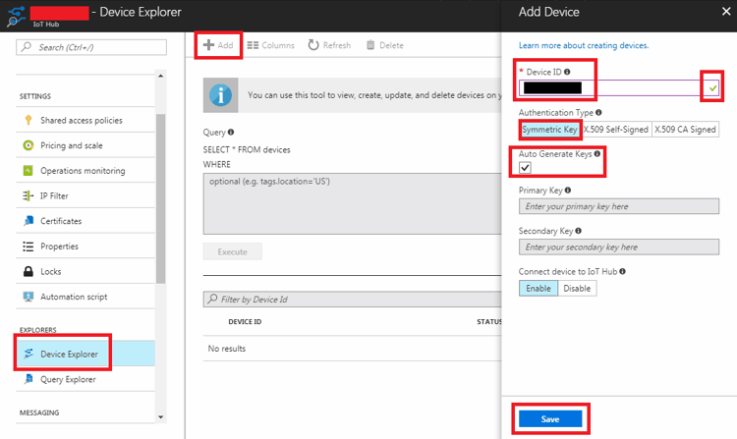Open Shared access policies key icon

point(28,120)
